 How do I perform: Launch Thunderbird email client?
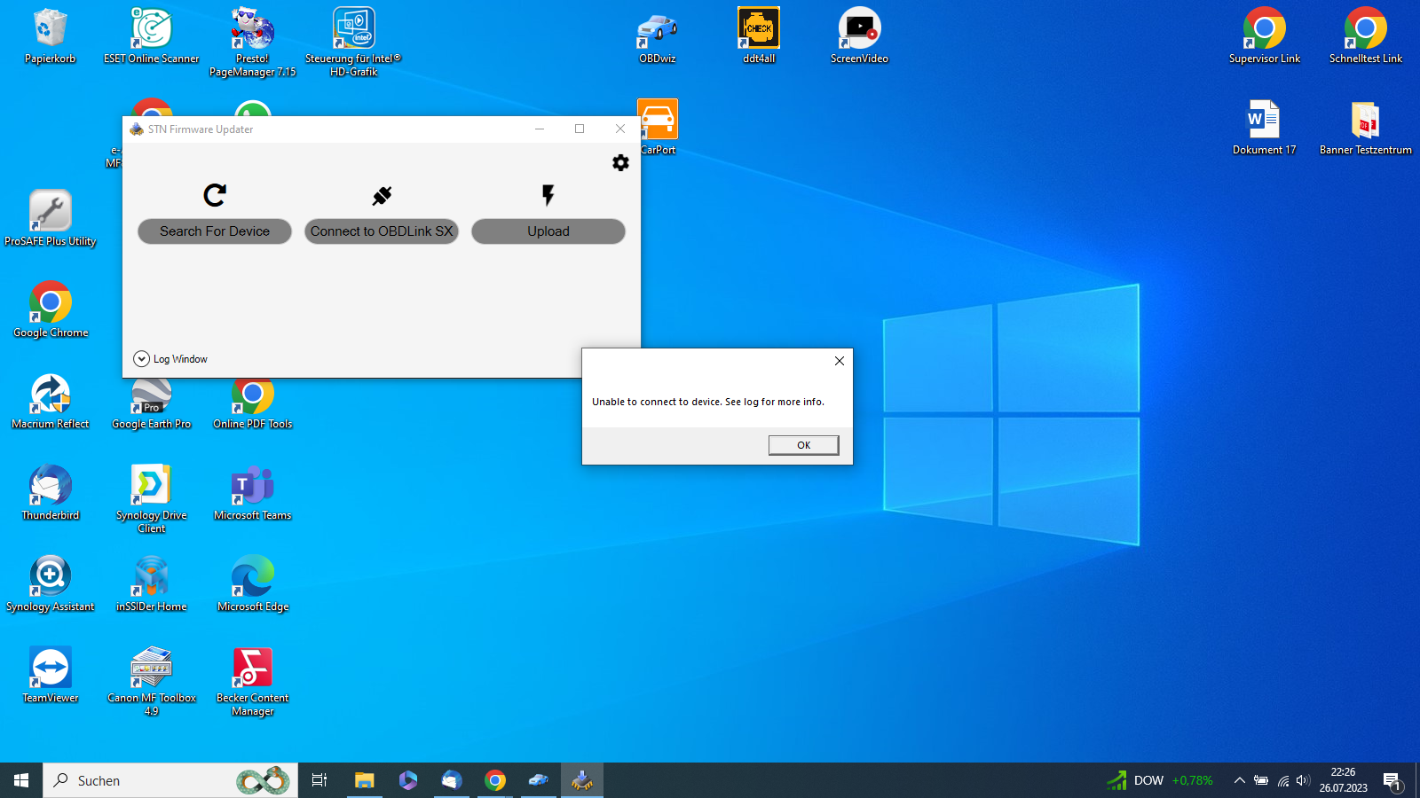coord(51,483)
